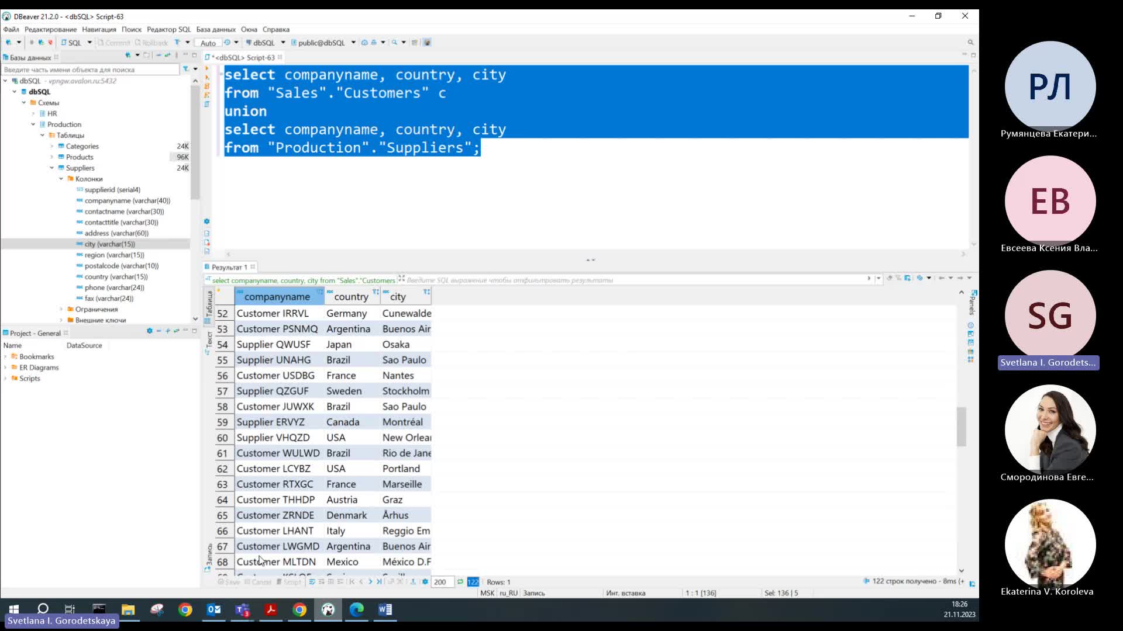1123x631 pixels.
Task: Open the SQL editor toolbar button
Action: [71, 43]
